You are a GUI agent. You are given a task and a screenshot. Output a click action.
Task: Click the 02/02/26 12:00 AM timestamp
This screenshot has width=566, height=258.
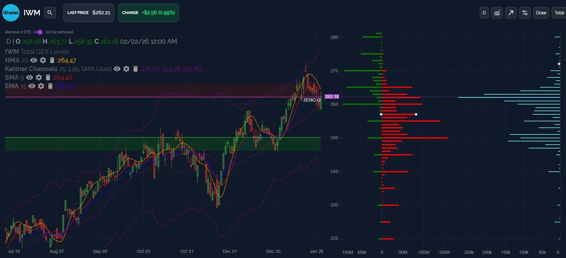click(149, 41)
